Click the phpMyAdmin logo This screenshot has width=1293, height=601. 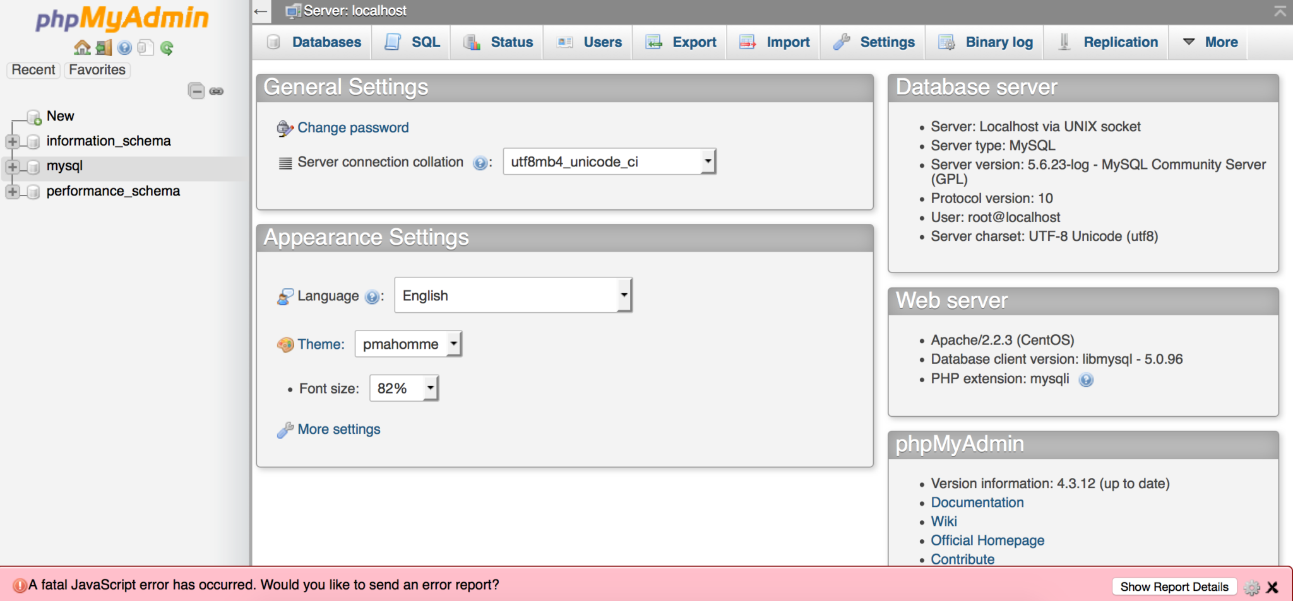pos(122,19)
